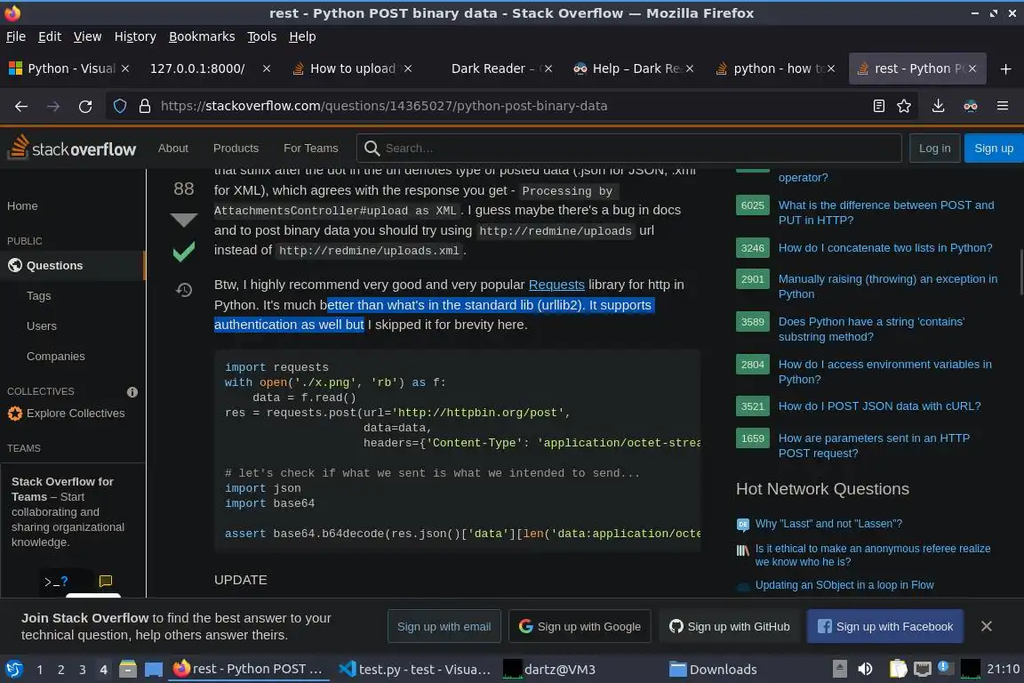Open the History menu
Viewport: 1024px width, 683px height.
135,36
